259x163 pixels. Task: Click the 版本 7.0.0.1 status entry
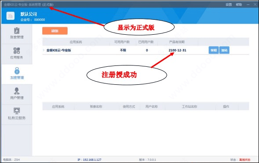[147, 159]
